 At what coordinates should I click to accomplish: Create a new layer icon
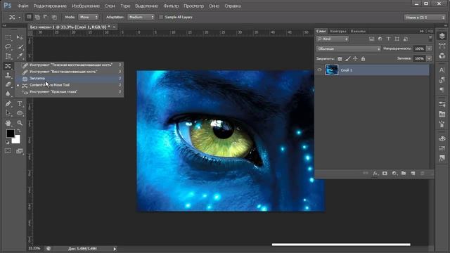pos(413,174)
